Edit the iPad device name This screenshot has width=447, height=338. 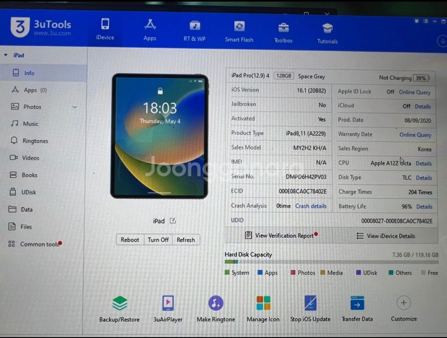pyautogui.click(x=173, y=221)
